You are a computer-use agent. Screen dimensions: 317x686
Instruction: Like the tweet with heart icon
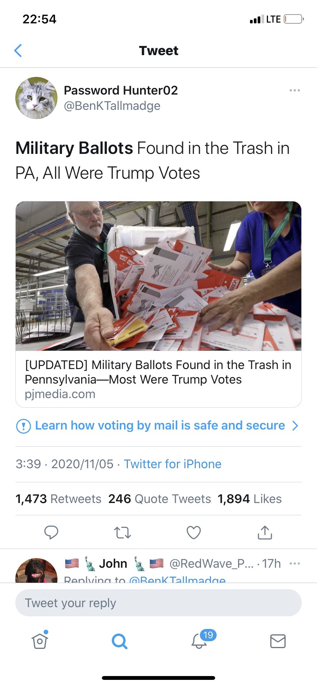point(194,532)
